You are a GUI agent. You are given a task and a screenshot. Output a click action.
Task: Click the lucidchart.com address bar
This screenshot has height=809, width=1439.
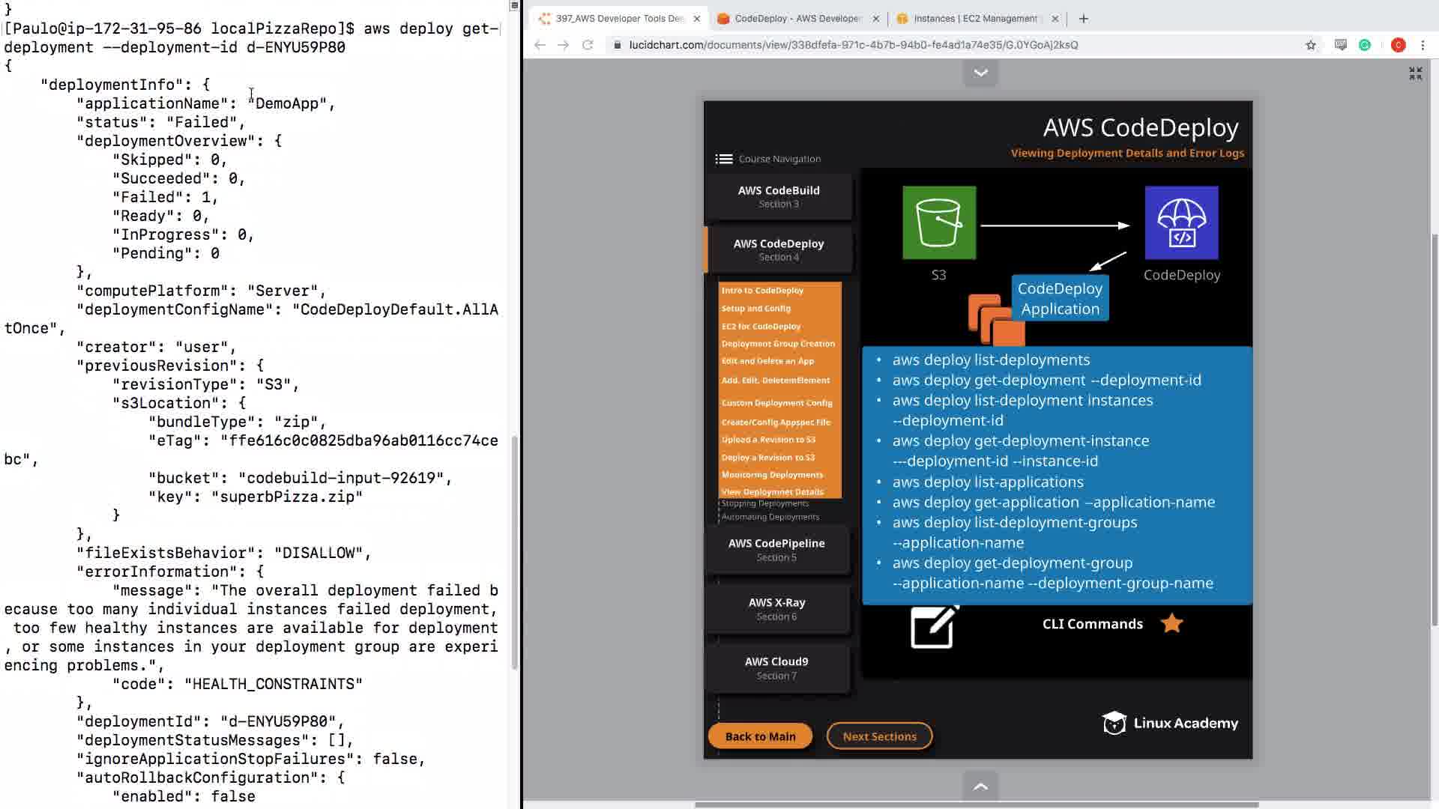click(853, 45)
